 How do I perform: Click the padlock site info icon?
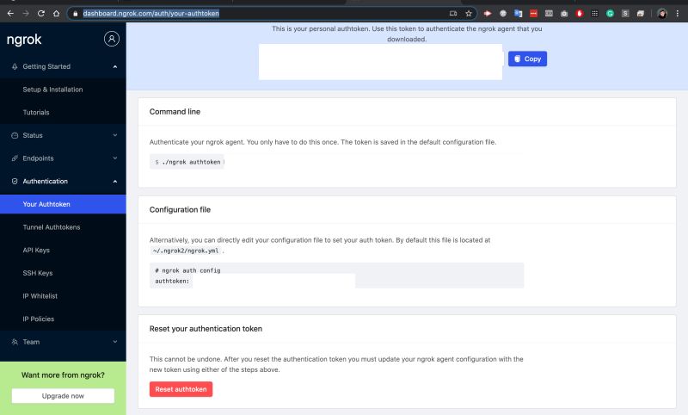click(75, 14)
